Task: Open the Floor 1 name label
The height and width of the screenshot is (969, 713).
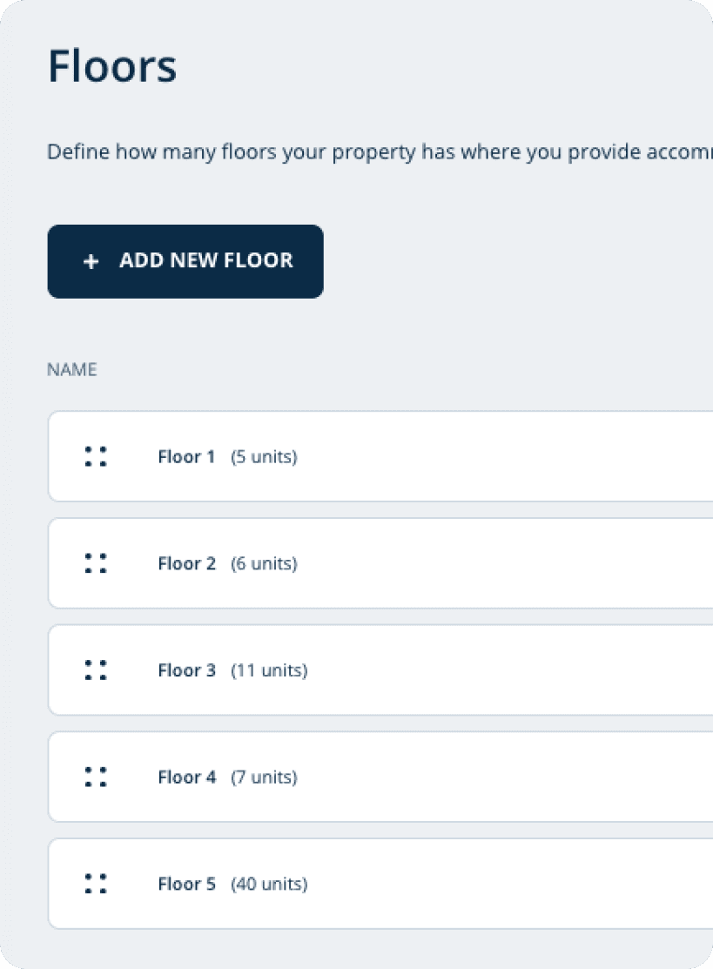Action: point(186,457)
